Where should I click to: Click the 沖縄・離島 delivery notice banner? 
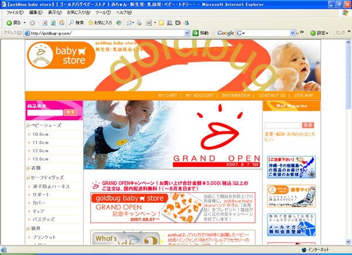(x=292, y=167)
